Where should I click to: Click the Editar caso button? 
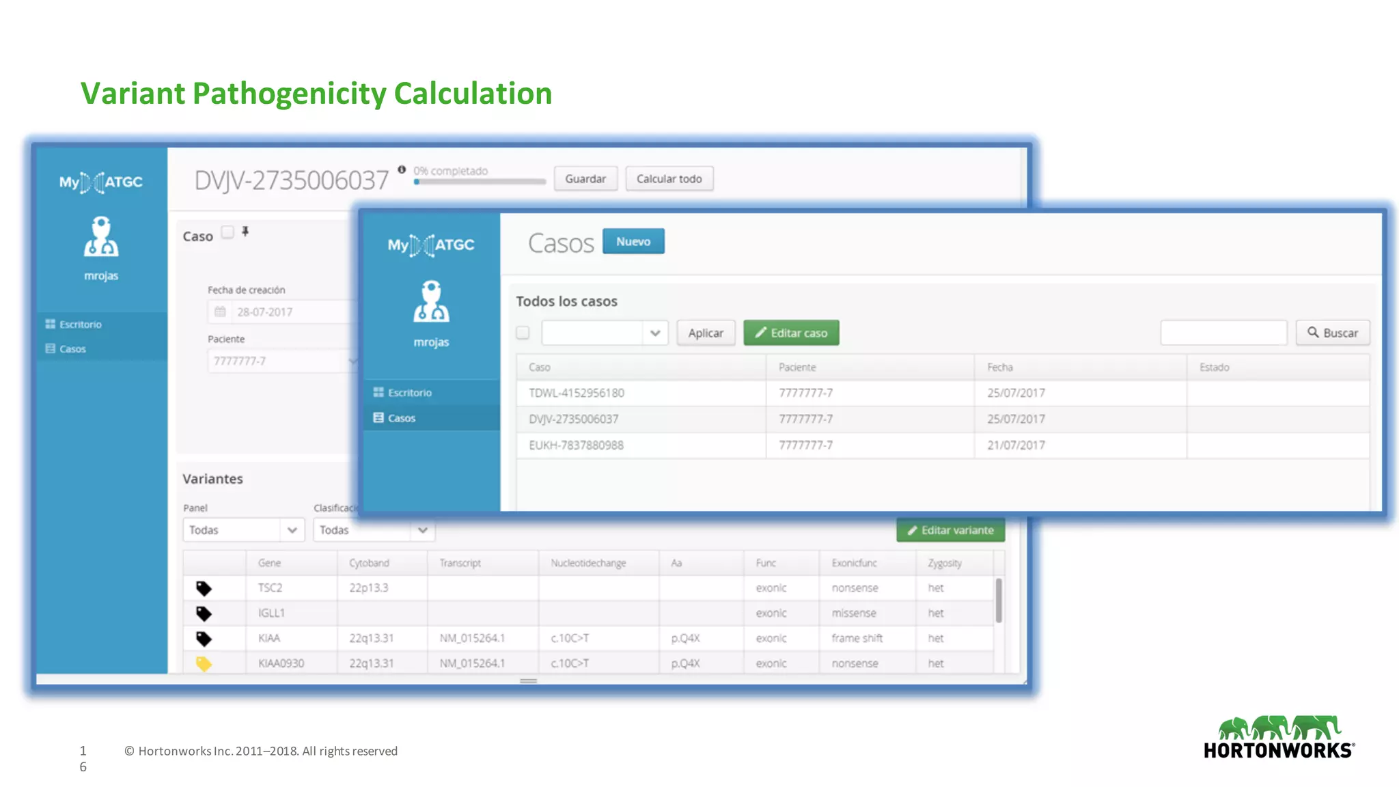[x=791, y=333]
